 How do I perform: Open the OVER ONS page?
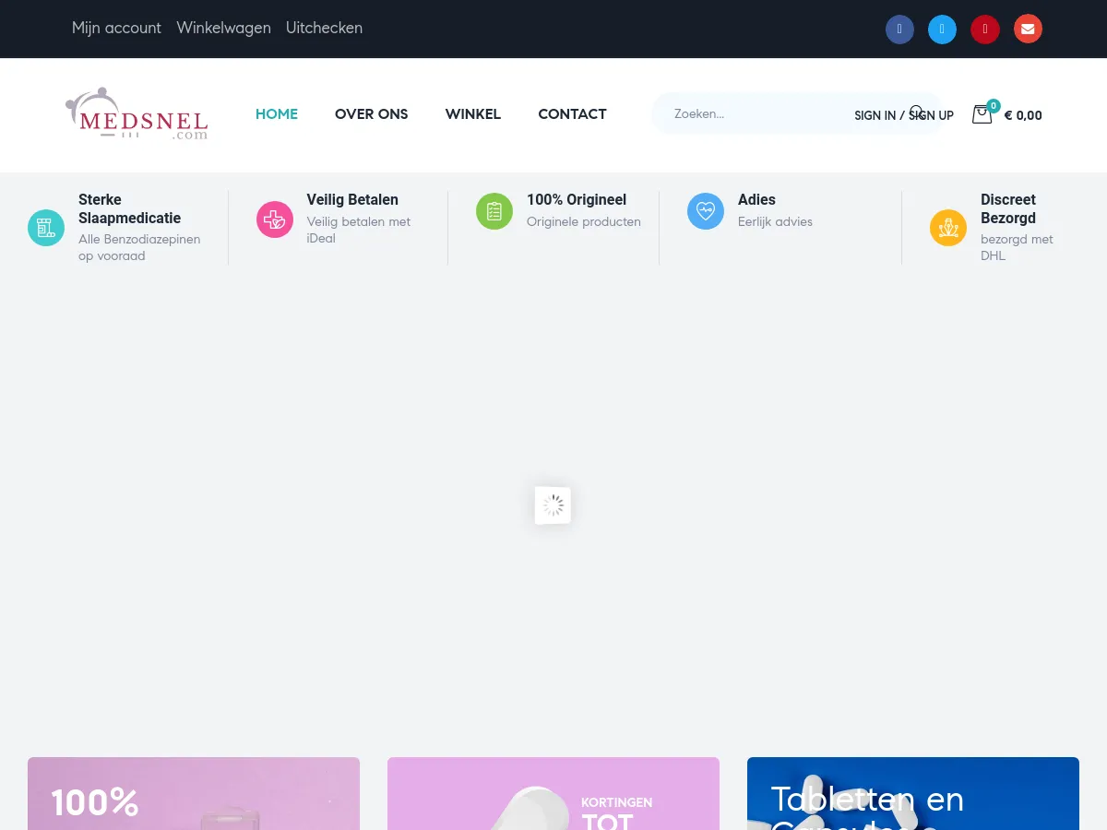coord(371,113)
